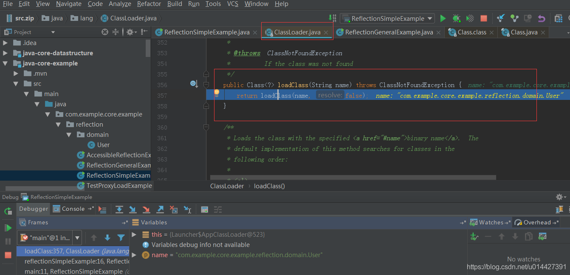Screen dimensions: 570x275
Task: Revert changes with the purple undo arrow
Action: click(x=541, y=18)
